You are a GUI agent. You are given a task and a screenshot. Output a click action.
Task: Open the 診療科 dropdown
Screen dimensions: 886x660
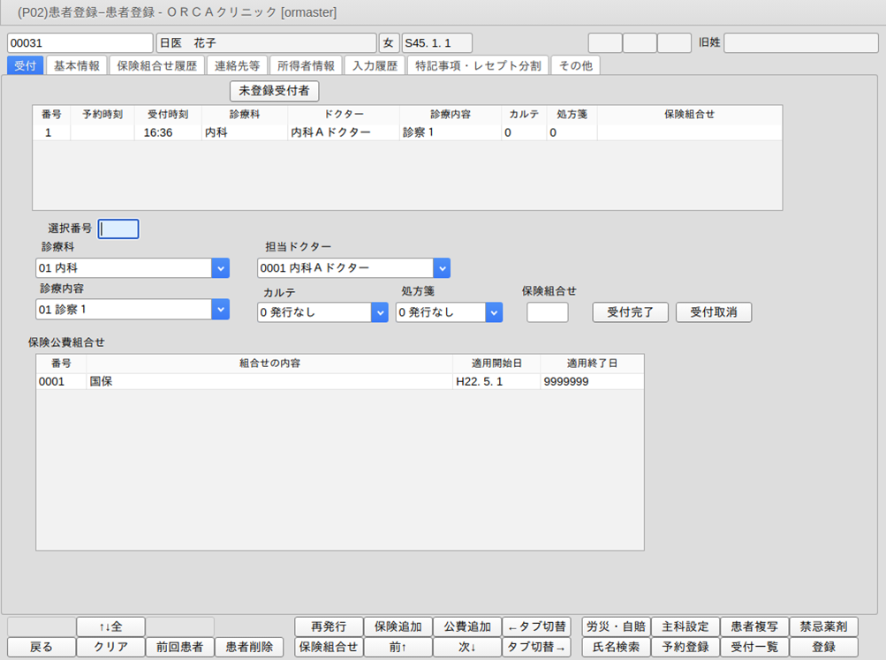pos(220,268)
